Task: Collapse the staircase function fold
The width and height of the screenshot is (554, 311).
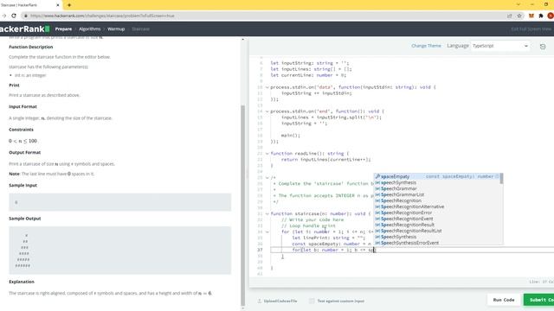Action: 267,213
